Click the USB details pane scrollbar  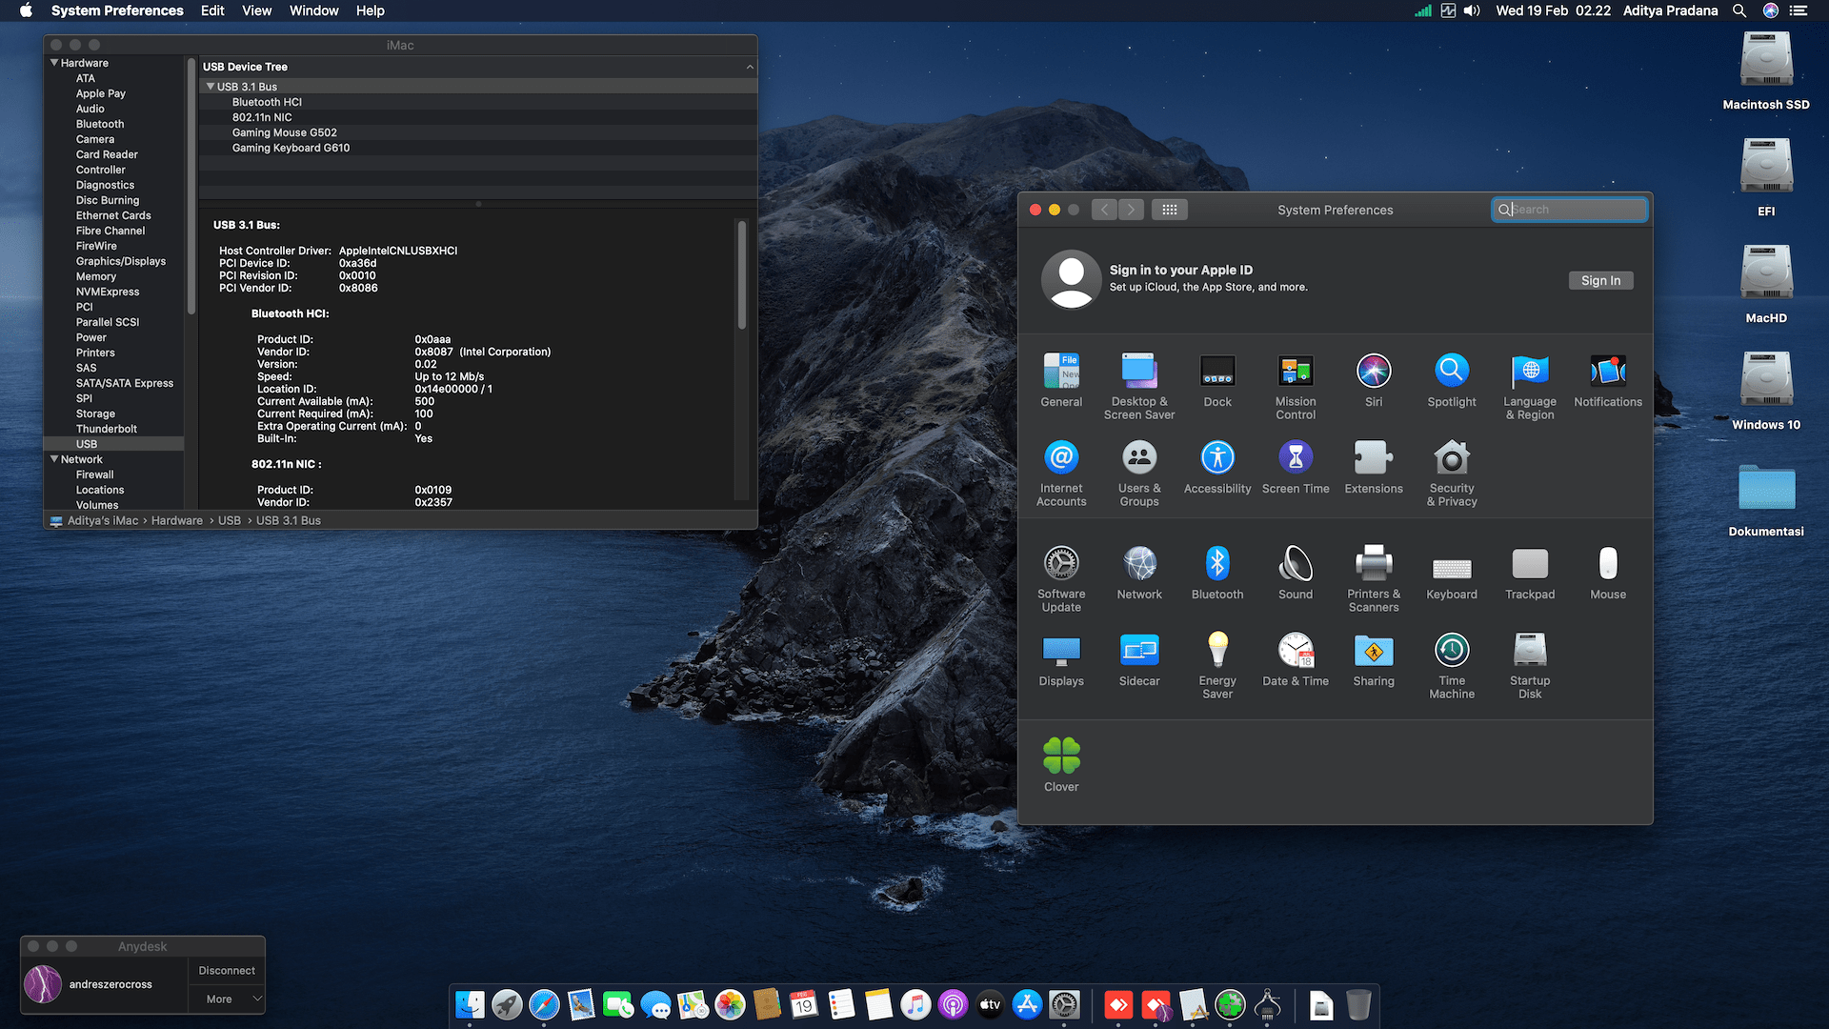coord(741,276)
